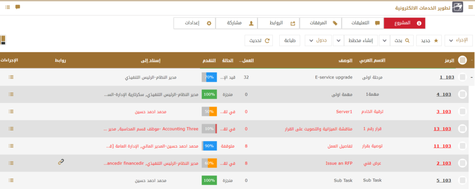Open the الإجراء dropdown

tap(458, 41)
